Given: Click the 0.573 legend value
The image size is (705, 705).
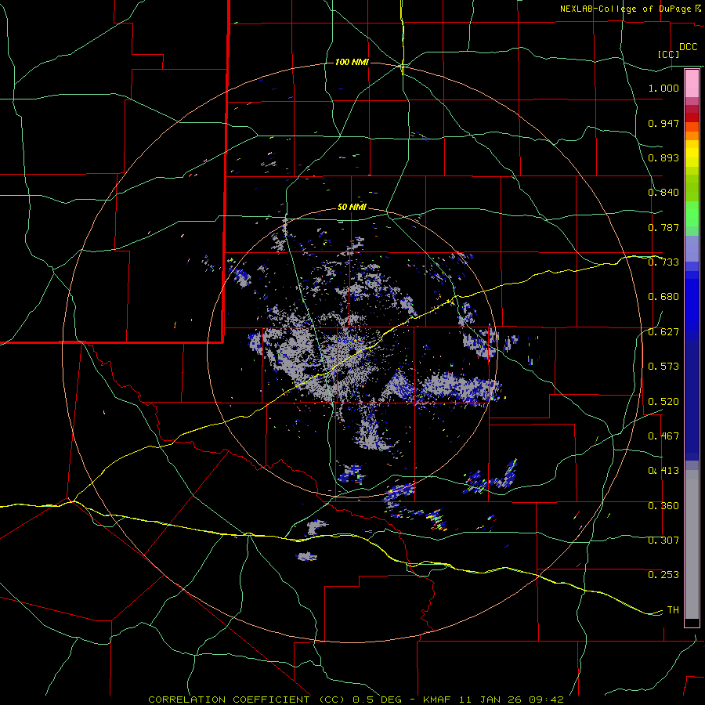Looking at the screenshot, I should click(x=663, y=367).
